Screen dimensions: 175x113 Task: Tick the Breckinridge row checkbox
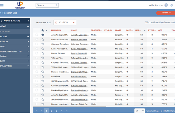(x=37, y=90)
